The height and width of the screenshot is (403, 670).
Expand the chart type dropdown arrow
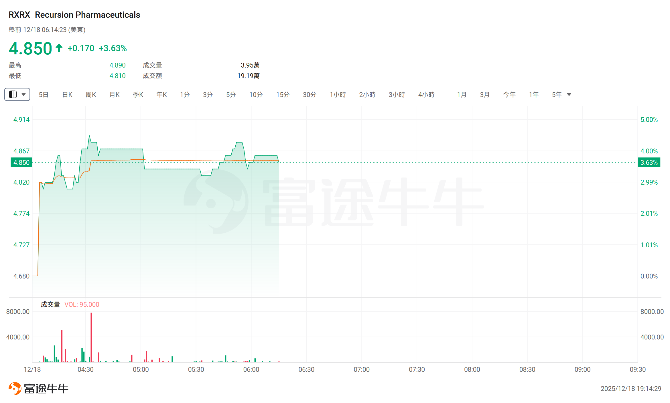pos(24,94)
